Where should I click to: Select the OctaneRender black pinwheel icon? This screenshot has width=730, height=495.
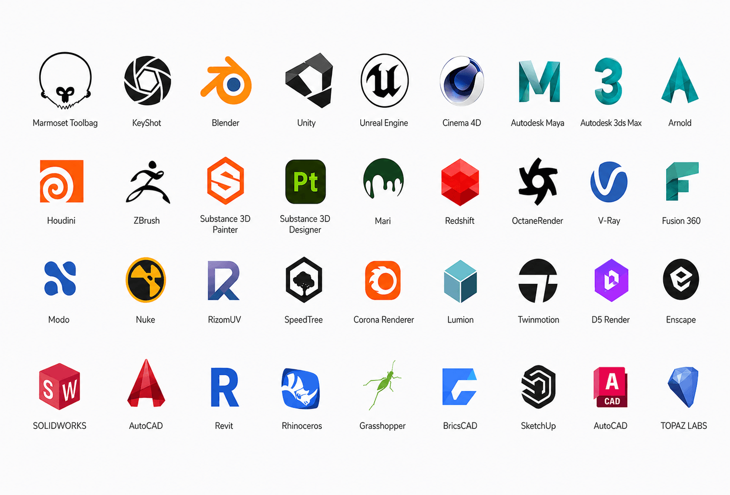[538, 181]
